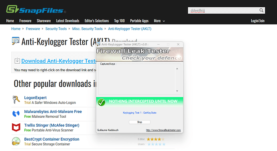Click the Download Anti-Keylogger Tester link
277x151 pixels.
click(x=59, y=61)
